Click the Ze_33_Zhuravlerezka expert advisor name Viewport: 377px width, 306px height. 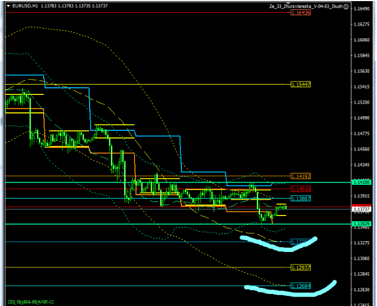pyautogui.click(x=306, y=6)
